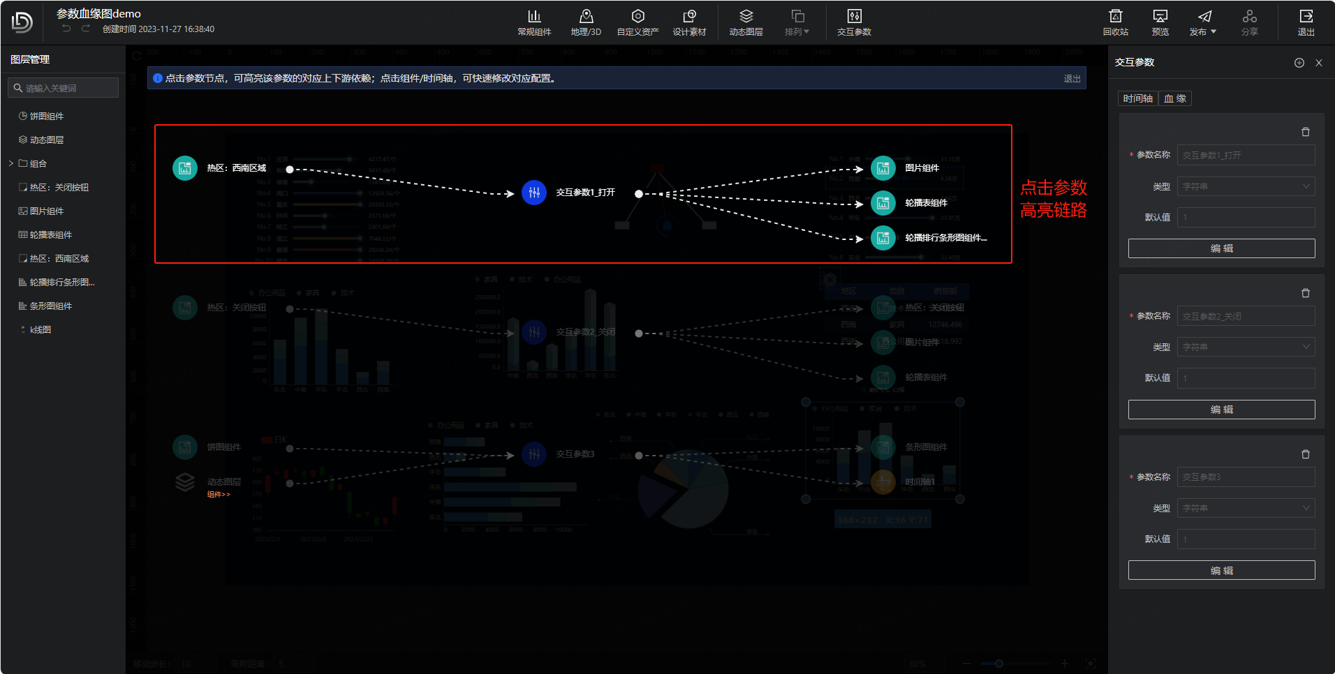Click the 退出 link in info banner
1335x674 pixels.
coord(1072,79)
